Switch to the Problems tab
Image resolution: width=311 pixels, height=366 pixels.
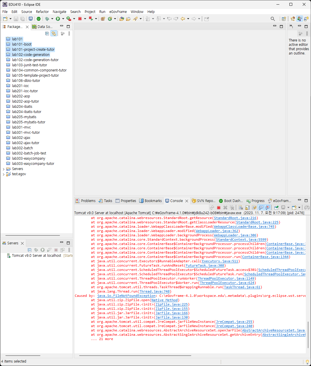(x=86, y=201)
